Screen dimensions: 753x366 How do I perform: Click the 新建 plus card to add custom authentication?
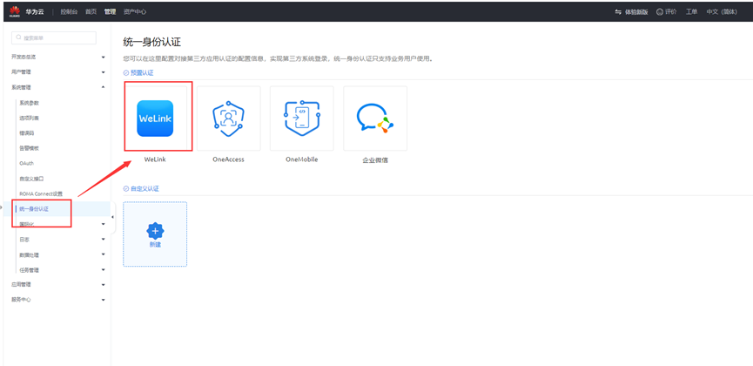(x=155, y=234)
